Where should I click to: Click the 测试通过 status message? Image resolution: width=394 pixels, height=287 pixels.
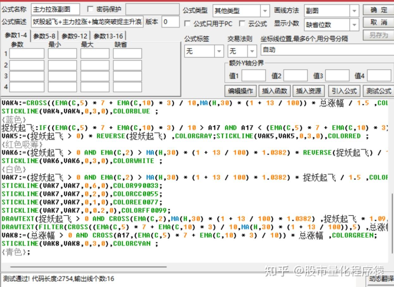(x=58, y=279)
